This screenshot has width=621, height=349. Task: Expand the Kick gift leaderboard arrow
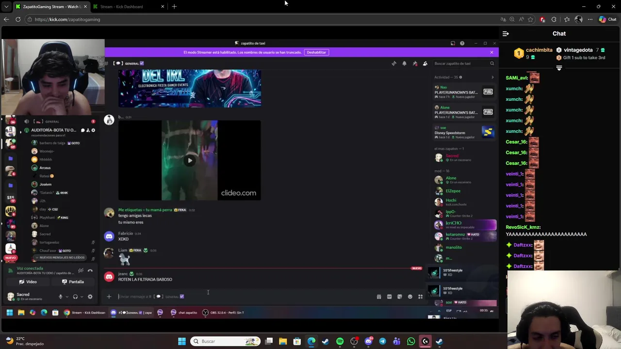pos(559,68)
